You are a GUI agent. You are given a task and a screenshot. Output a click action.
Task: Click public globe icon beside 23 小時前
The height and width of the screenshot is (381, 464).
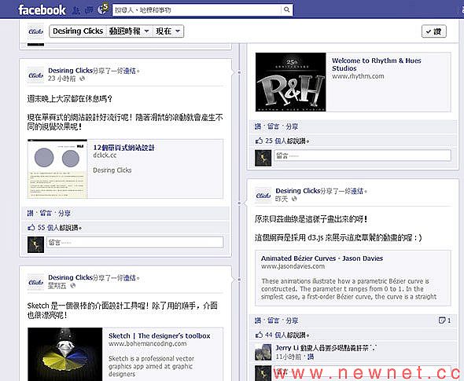coord(83,79)
